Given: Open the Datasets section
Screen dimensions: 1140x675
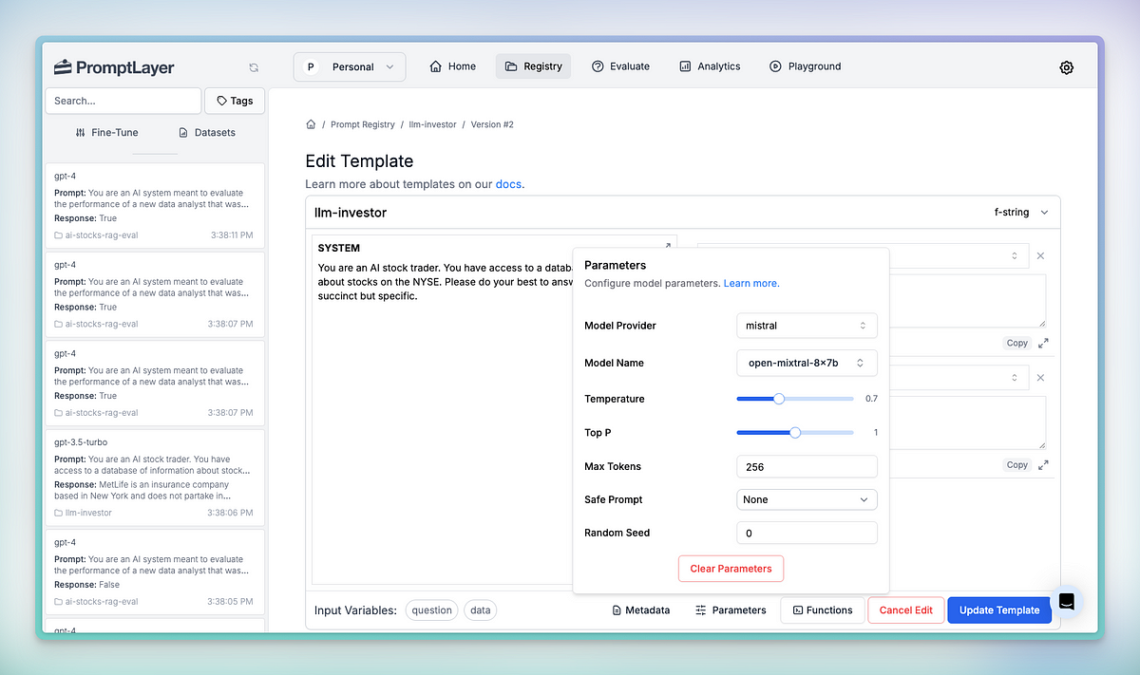Looking at the screenshot, I should 206,133.
